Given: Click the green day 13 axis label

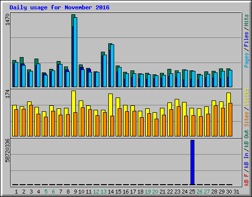Looking at the screenshot, I should (103, 192).
